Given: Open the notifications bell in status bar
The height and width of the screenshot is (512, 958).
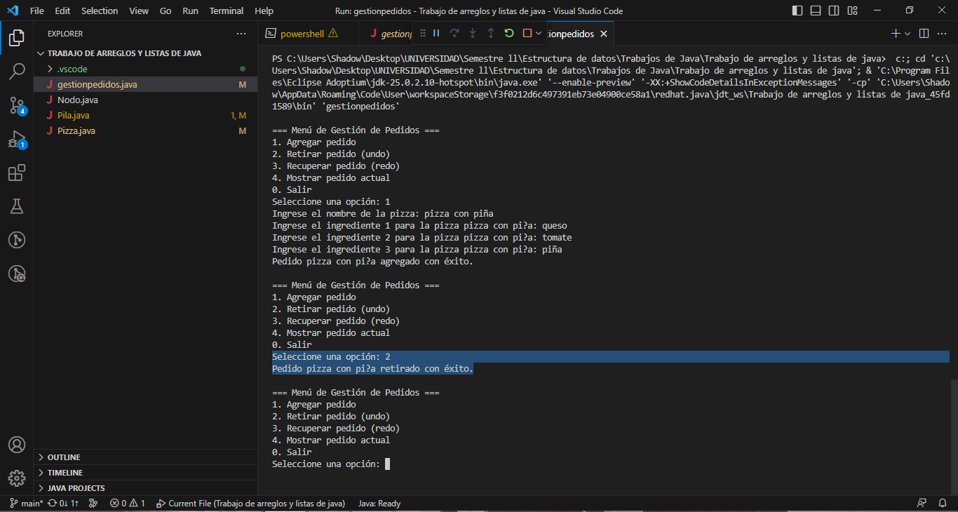Looking at the screenshot, I should 942,503.
